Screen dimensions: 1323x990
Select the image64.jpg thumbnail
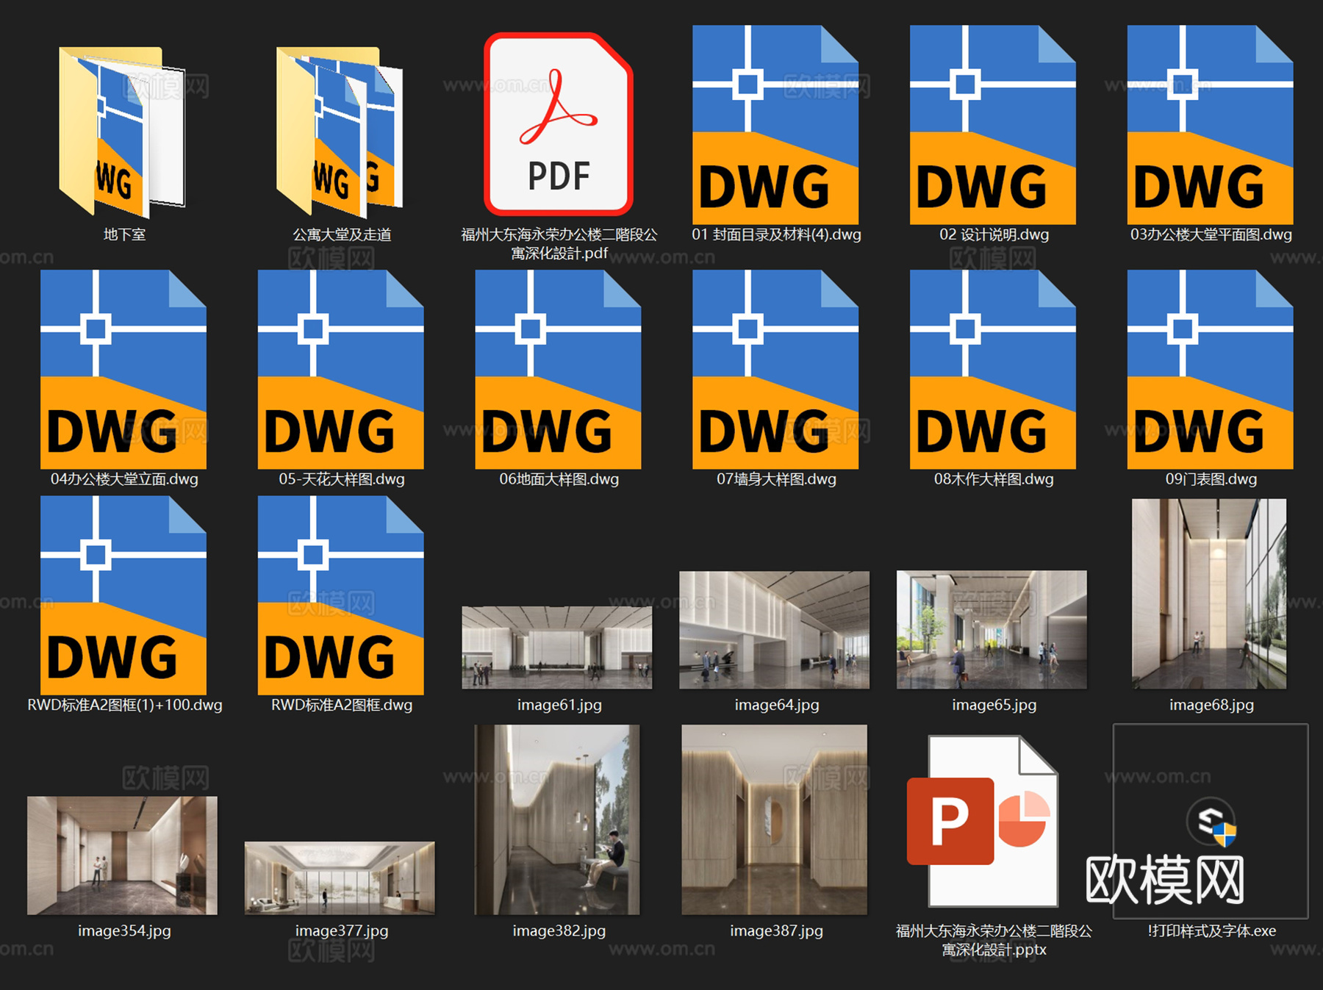pyautogui.click(x=775, y=630)
